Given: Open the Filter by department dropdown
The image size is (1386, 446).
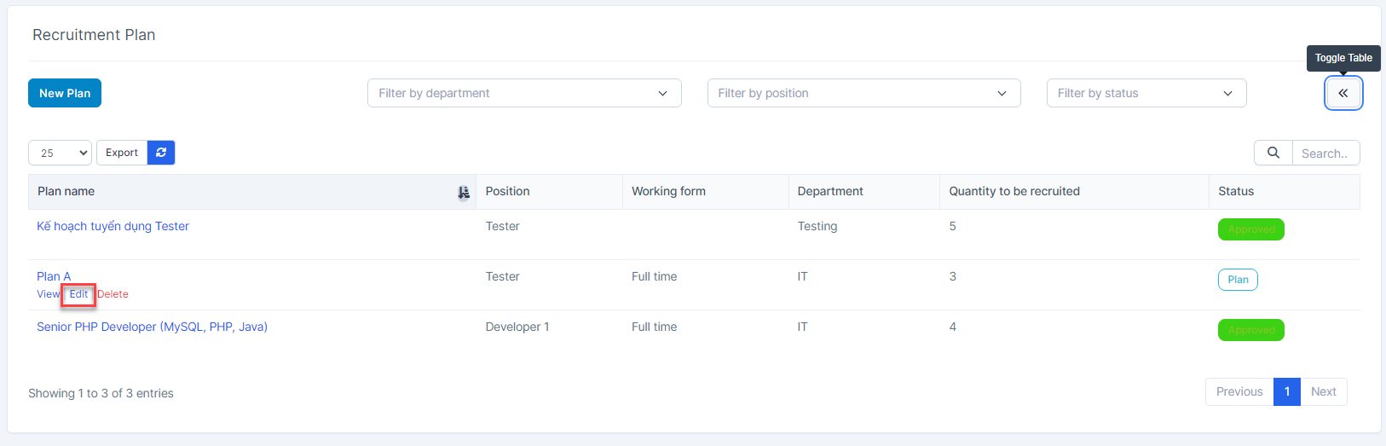Looking at the screenshot, I should tap(523, 93).
